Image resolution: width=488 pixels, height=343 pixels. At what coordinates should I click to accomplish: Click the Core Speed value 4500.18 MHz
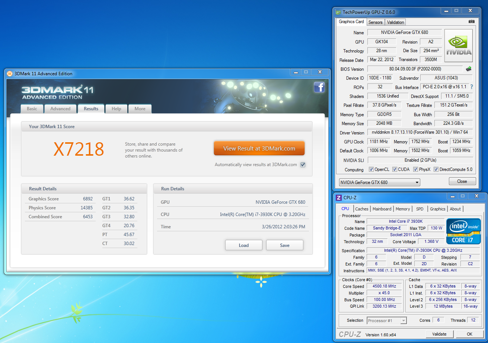point(384,286)
